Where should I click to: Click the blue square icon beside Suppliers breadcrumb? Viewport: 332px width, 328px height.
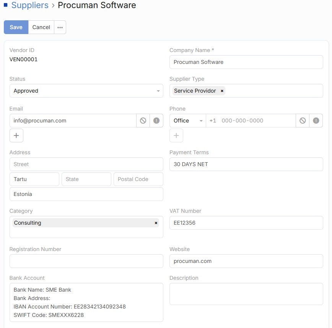click(x=5, y=5)
